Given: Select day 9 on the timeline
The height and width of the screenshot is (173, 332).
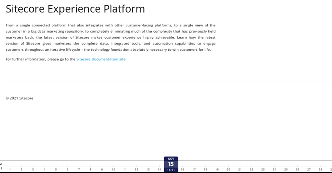Looking at the screenshot, I should [102, 169].
